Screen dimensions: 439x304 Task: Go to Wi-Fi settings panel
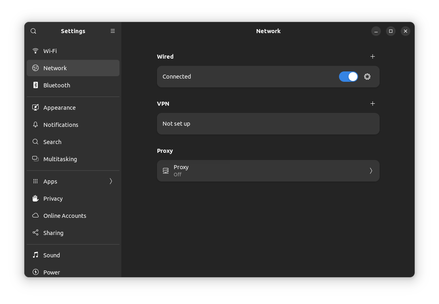(x=73, y=51)
